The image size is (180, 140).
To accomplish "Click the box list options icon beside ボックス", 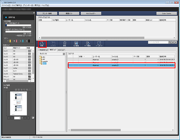I will [x=64, y=54].
